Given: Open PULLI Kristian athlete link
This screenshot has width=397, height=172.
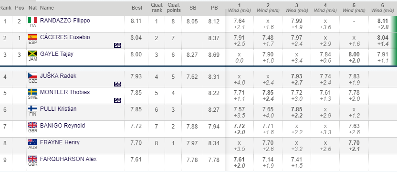Looking at the screenshot, I should pos(58,109).
